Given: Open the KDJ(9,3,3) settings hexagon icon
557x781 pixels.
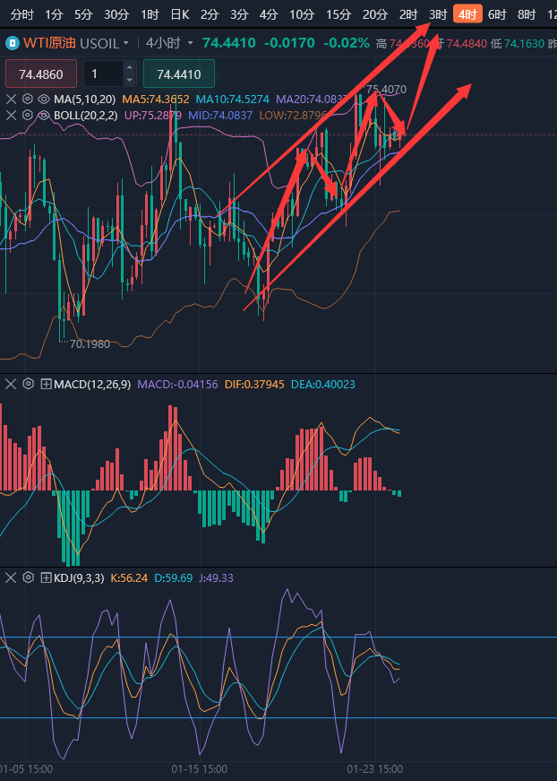Looking at the screenshot, I should (29, 577).
